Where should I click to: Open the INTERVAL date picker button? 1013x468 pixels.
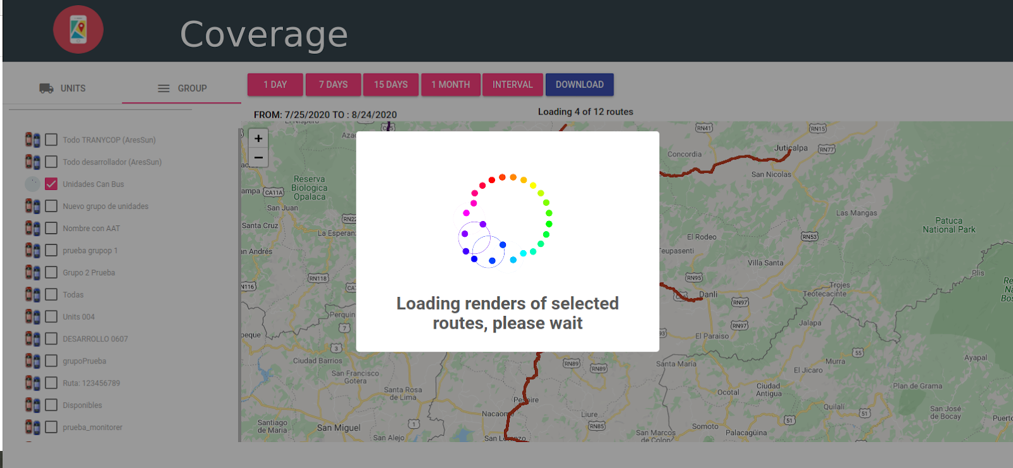coord(513,84)
